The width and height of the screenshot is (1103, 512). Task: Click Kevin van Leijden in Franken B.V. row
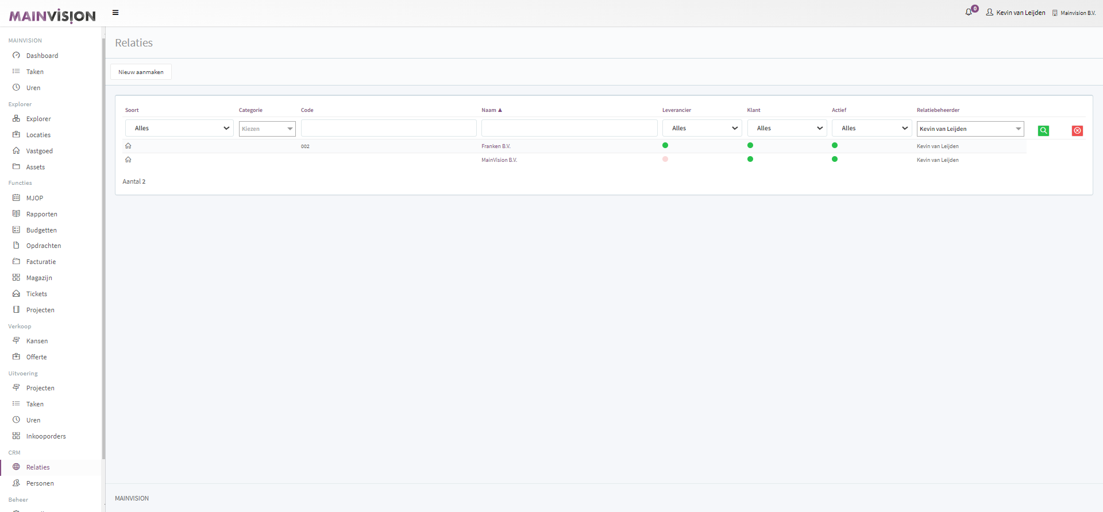click(938, 146)
